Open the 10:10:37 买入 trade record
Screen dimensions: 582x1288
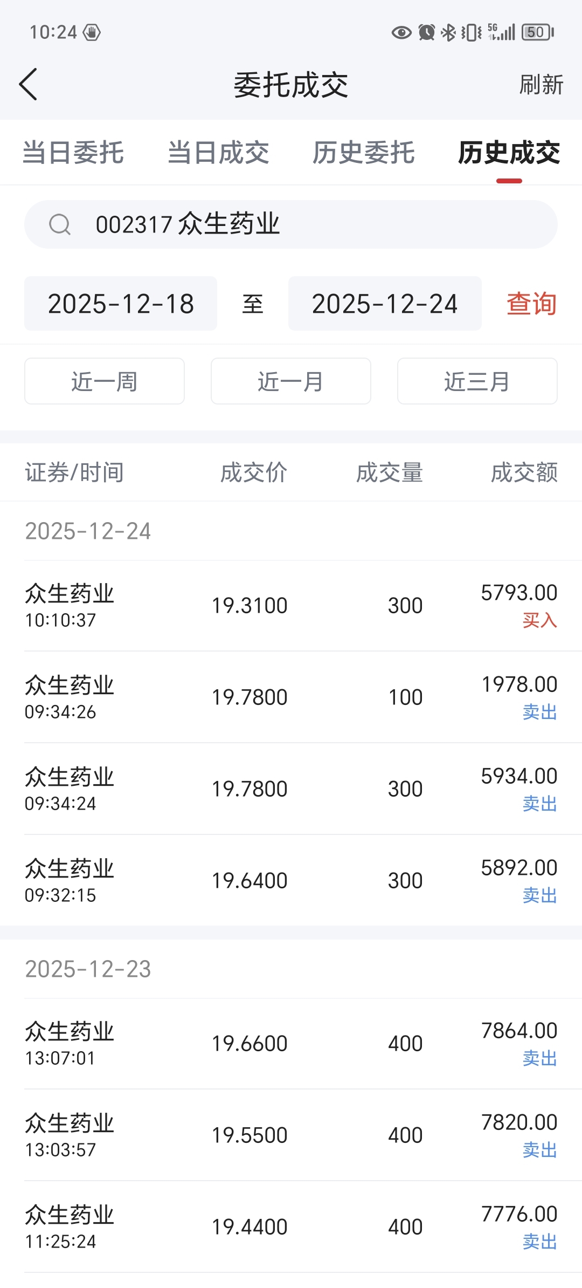coord(291,606)
